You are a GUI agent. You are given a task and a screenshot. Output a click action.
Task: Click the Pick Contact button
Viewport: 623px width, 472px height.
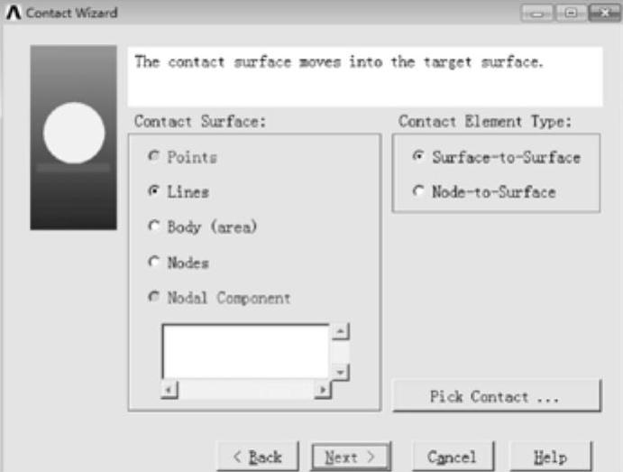pyautogui.click(x=497, y=396)
